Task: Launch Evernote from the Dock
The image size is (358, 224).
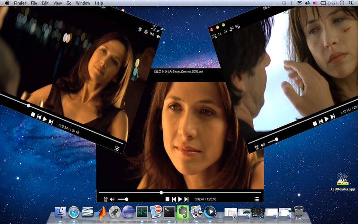Action: pos(183,212)
